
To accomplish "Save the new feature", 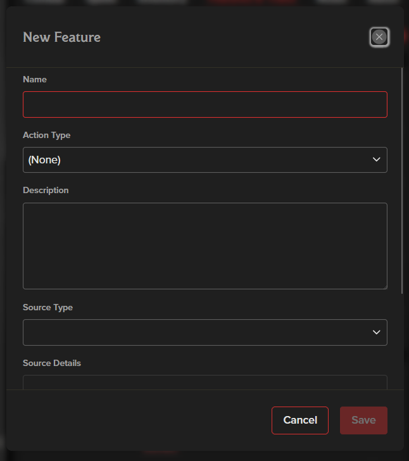I will (363, 420).
